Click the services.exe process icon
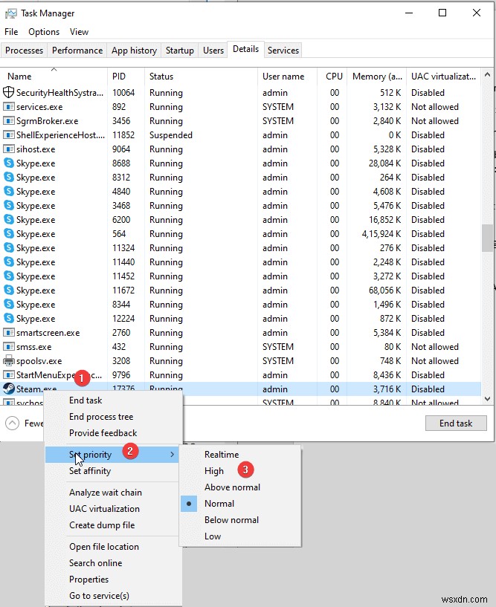This screenshot has height=607, width=496. [8, 106]
